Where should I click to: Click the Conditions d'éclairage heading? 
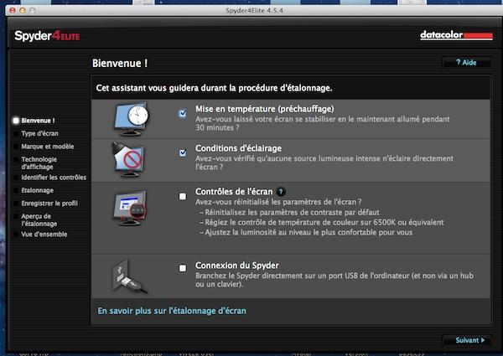tap(238, 148)
